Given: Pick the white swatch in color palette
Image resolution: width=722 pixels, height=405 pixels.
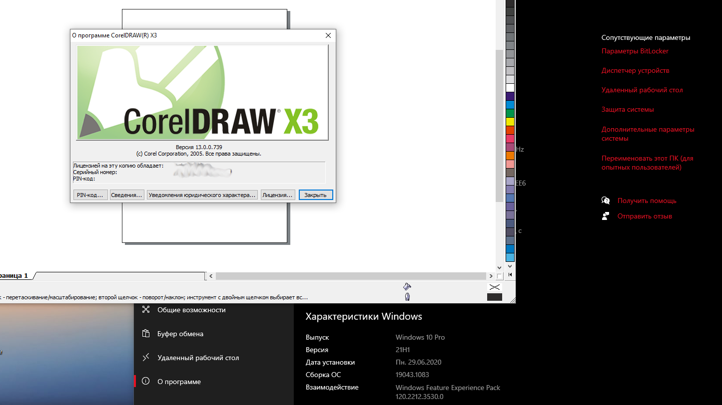Looking at the screenshot, I should pos(510,88).
